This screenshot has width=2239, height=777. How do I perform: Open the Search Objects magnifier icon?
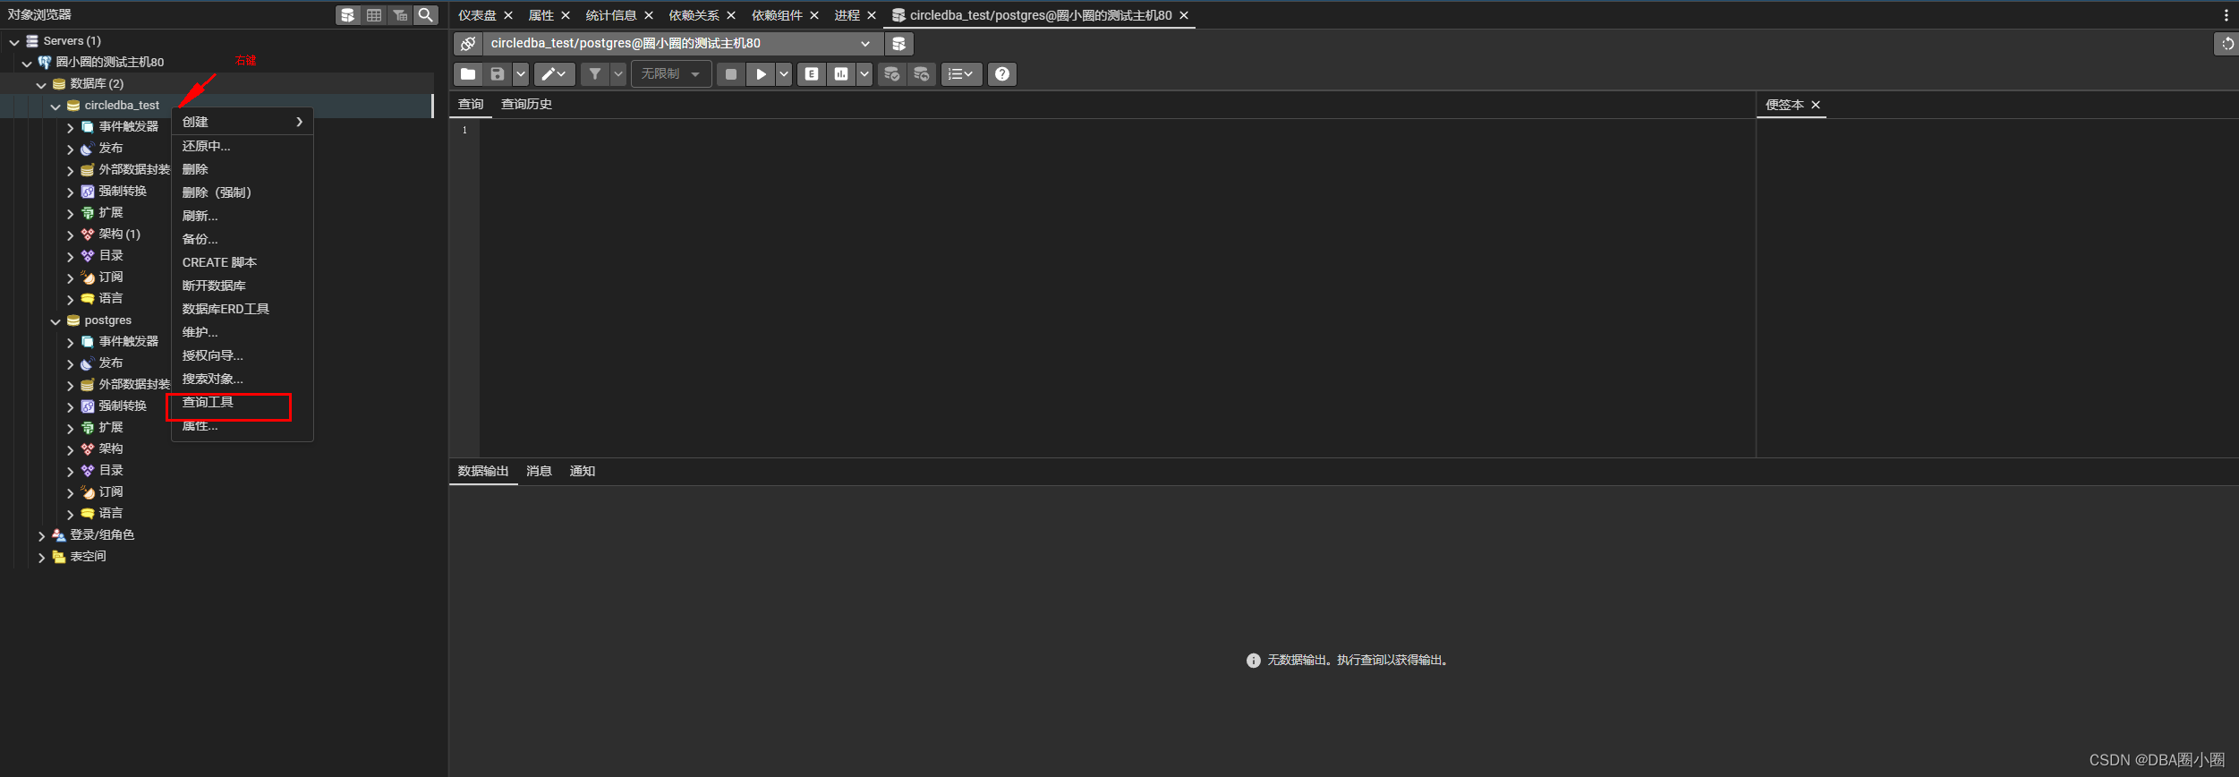click(426, 15)
